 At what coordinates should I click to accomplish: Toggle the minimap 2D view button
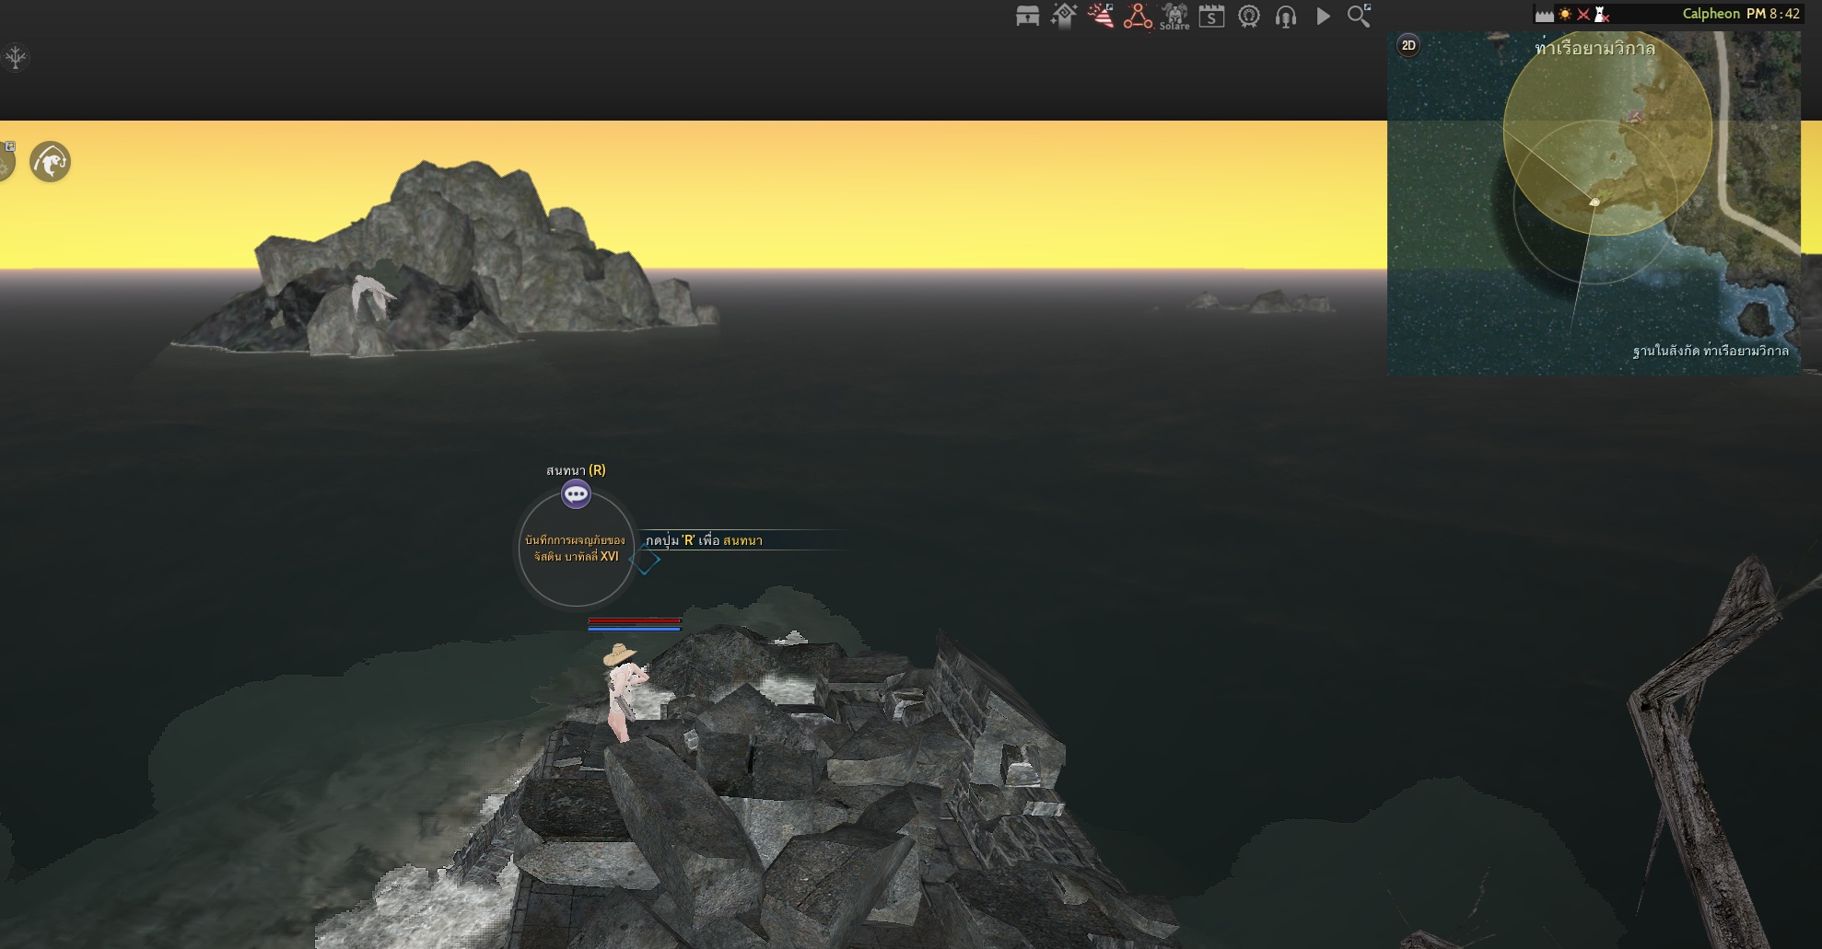point(1408,45)
